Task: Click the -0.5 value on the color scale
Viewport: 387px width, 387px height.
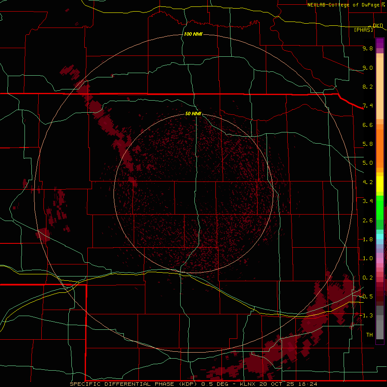Action: tap(366, 297)
